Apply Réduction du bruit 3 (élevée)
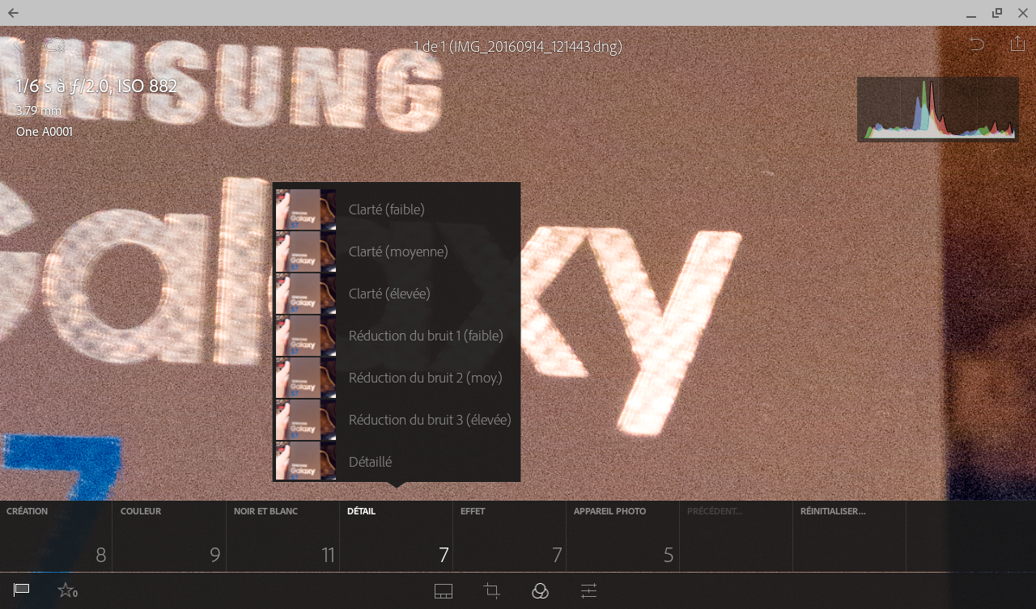 coord(429,420)
